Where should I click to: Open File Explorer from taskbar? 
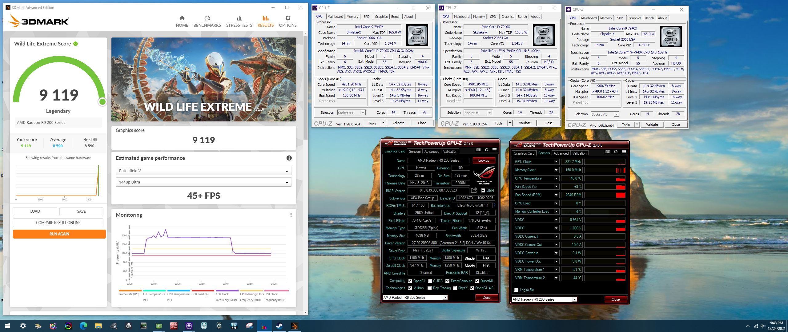tap(98, 326)
